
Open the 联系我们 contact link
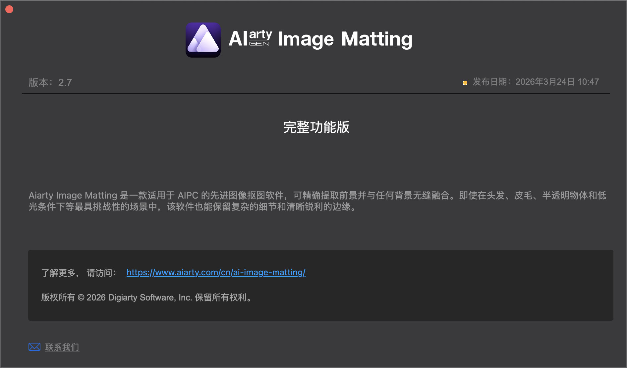62,347
